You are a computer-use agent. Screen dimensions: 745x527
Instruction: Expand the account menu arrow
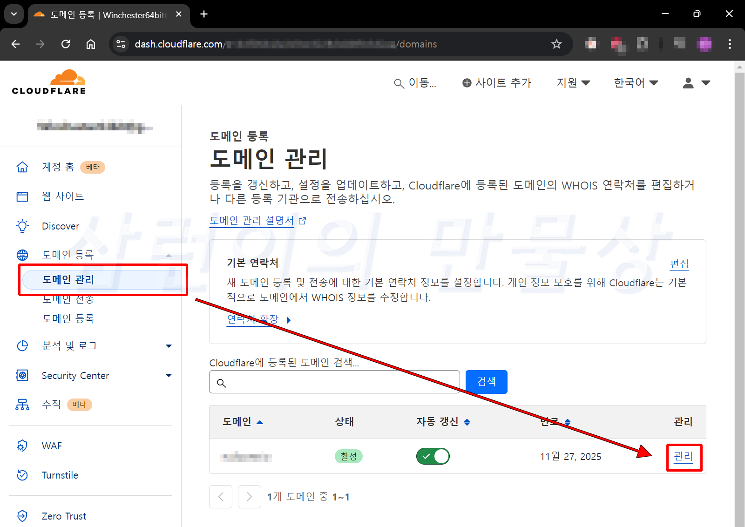pos(706,83)
